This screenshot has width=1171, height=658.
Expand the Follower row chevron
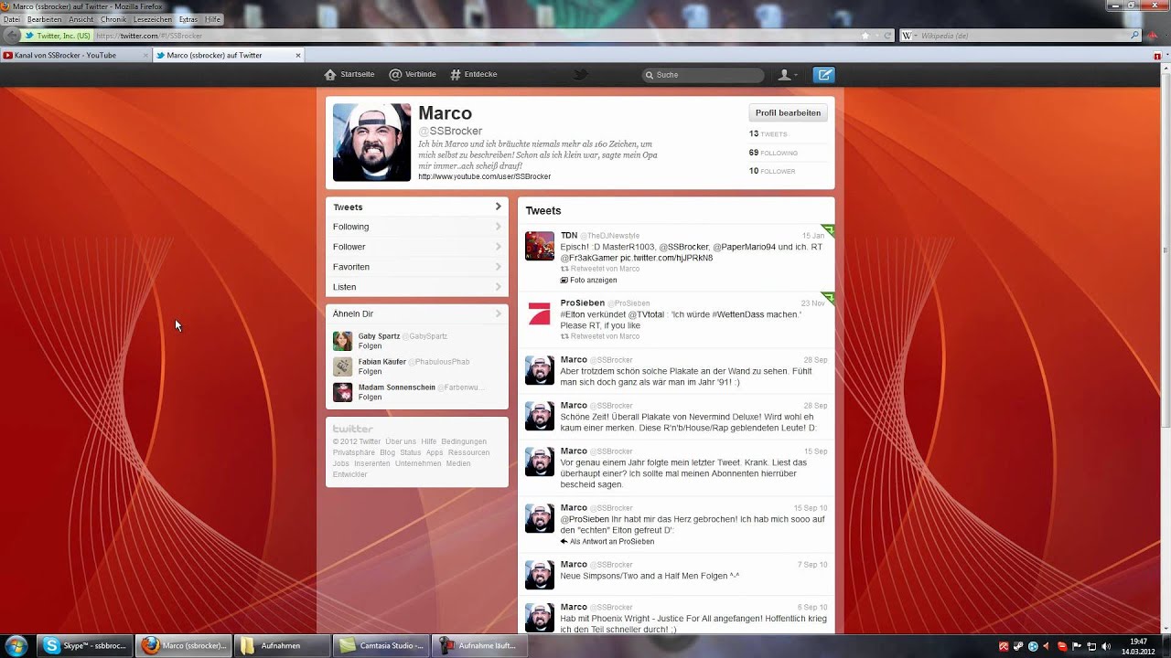[499, 247]
